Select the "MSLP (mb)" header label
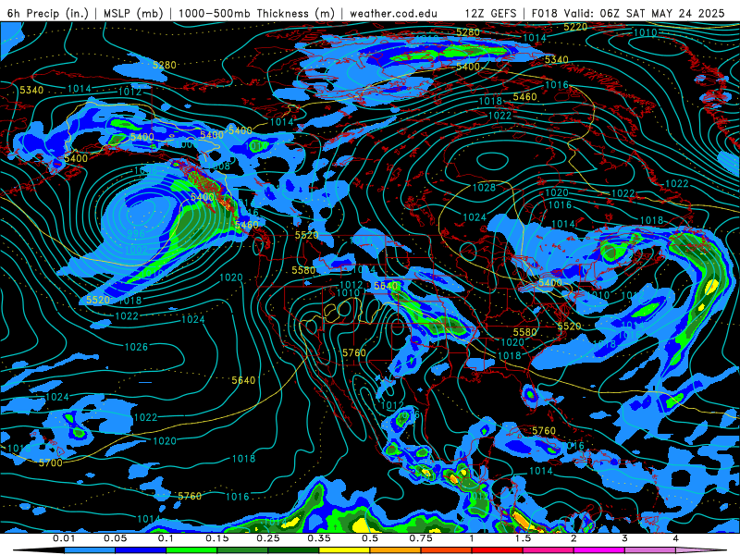 click(x=132, y=13)
